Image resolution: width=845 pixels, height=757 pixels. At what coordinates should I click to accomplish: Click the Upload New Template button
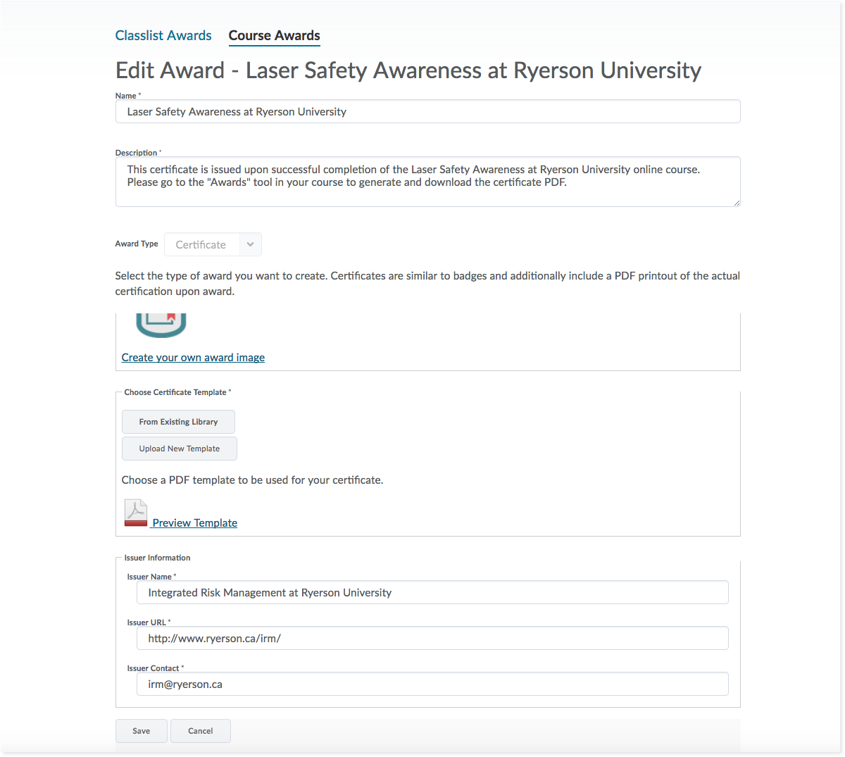179,449
